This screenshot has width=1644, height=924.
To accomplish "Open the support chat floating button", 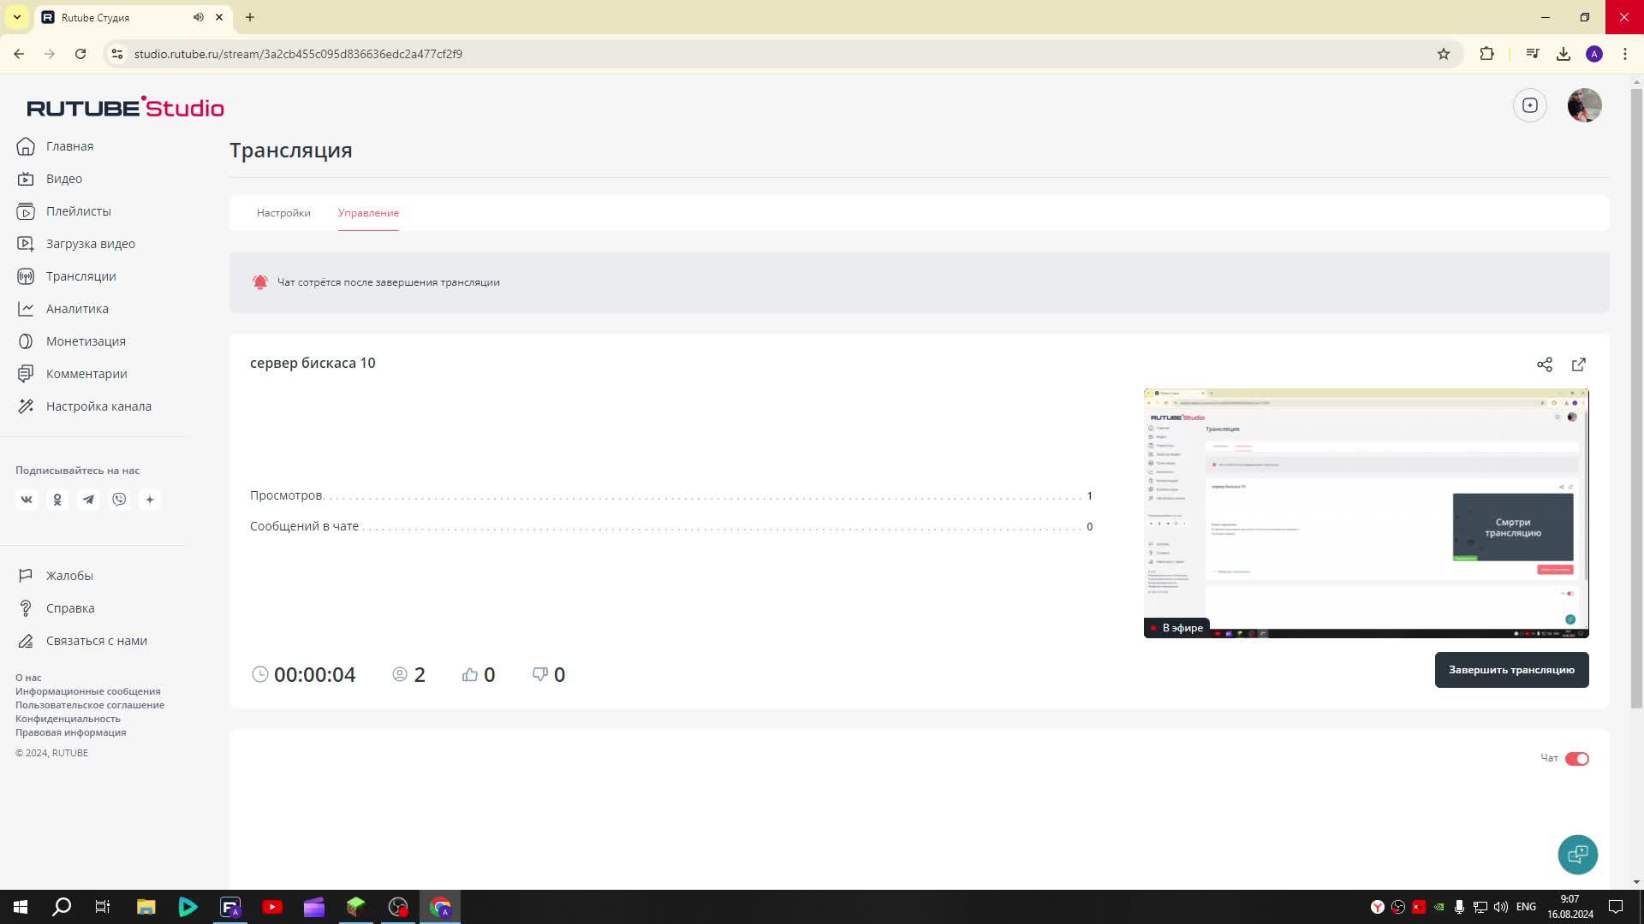I will click(x=1577, y=854).
